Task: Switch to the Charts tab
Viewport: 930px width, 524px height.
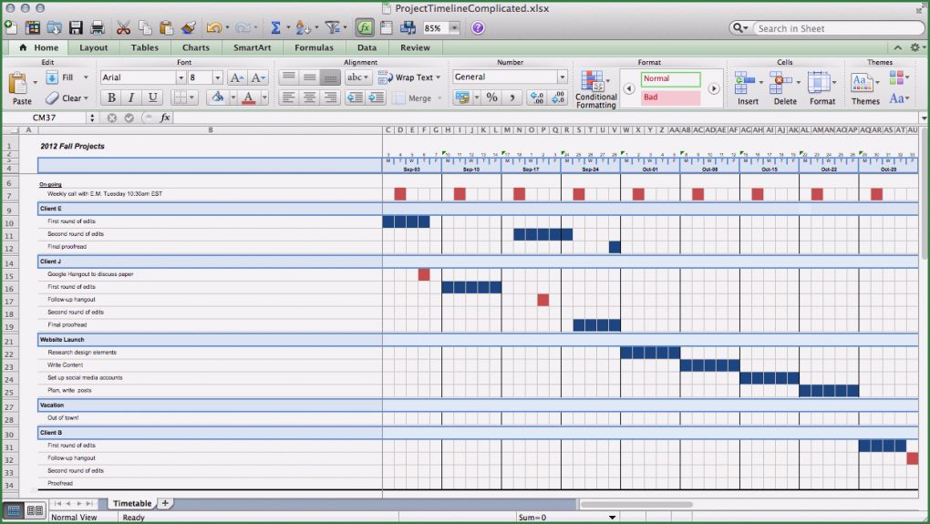Action: [x=196, y=48]
